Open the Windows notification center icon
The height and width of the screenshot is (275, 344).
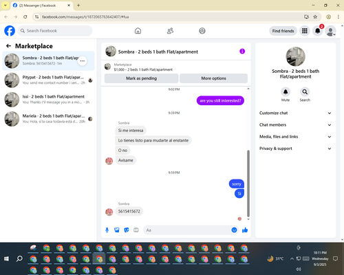335,258
